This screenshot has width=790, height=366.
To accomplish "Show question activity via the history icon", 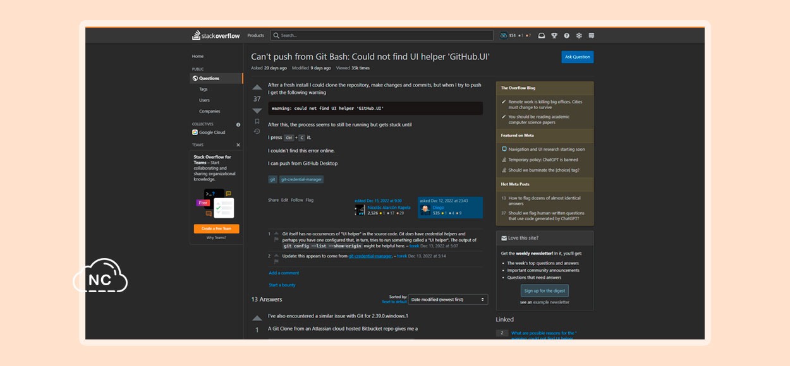I will pos(257,131).
